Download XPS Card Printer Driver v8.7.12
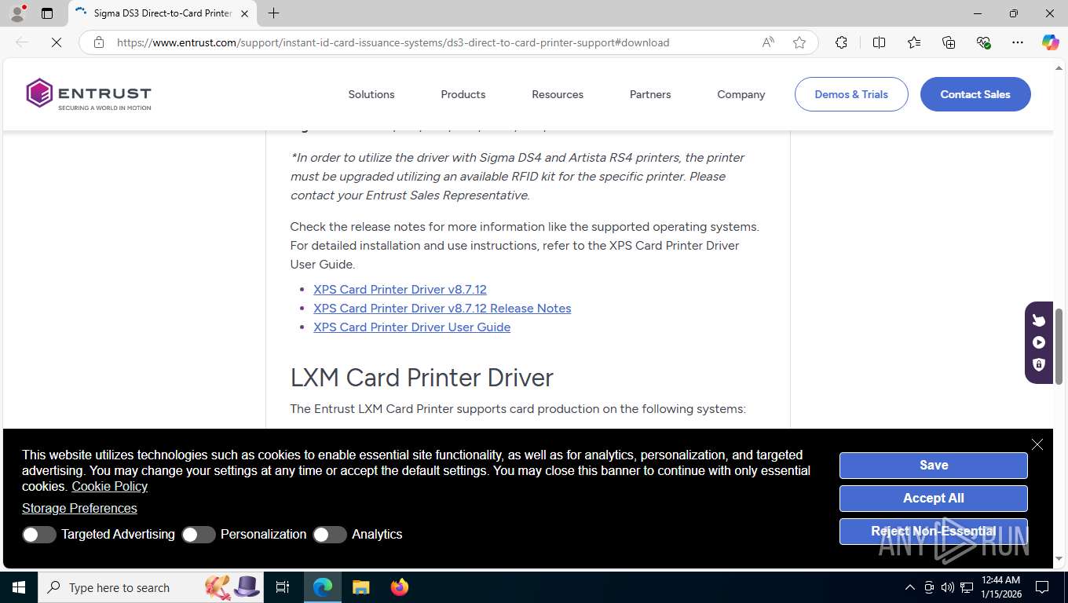 (x=400, y=289)
